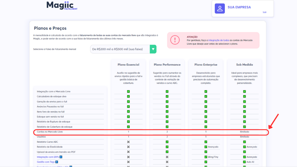Click Enterprise Bling/Tiny checkmark for Integração com ERPs

click(x=206, y=157)
